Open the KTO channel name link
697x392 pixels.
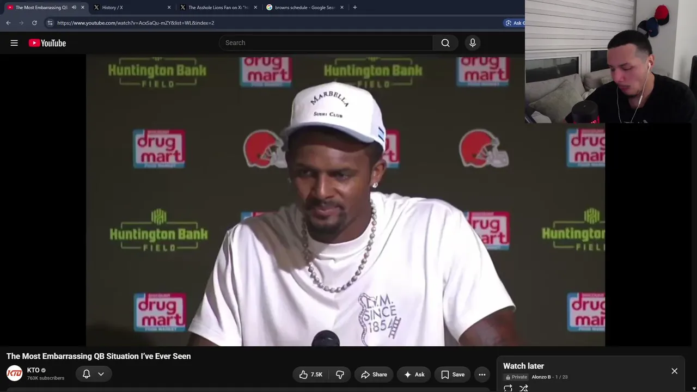(x=33, y=370)
